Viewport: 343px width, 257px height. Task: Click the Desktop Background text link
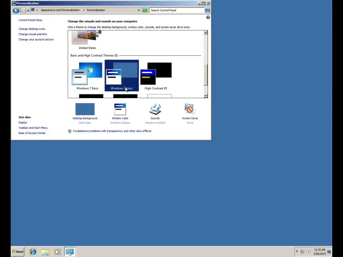(85, 118)
